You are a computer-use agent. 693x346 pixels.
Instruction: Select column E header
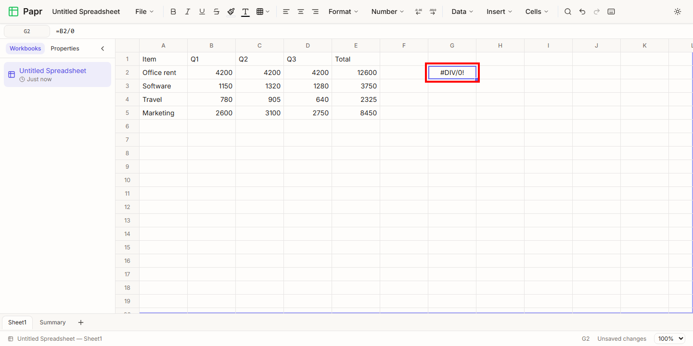[356, 46]
